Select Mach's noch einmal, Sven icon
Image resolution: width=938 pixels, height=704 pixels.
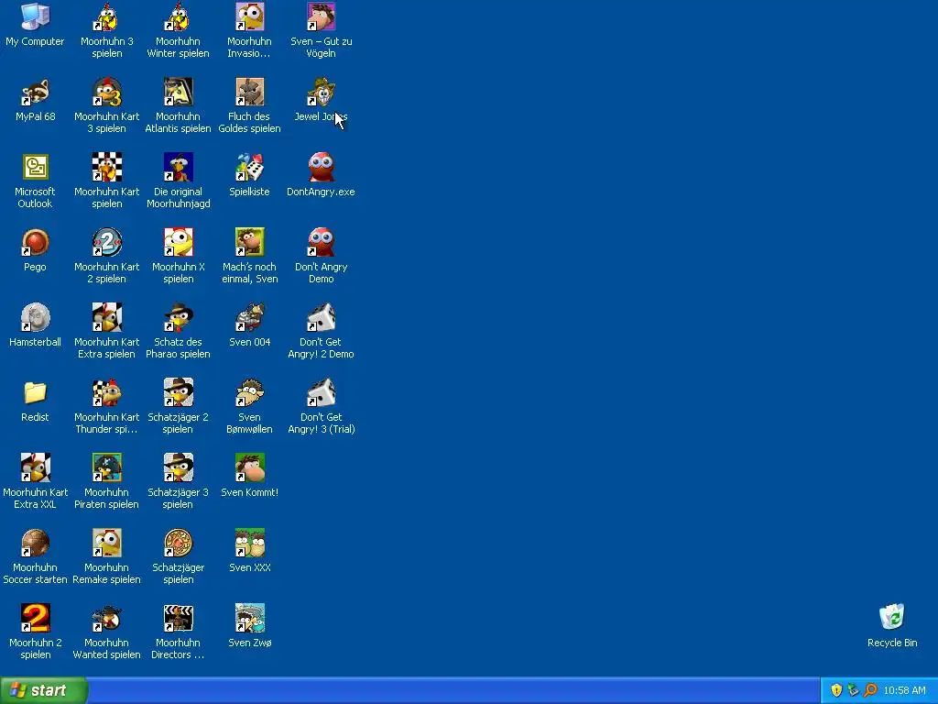click(x=249, y=242)
